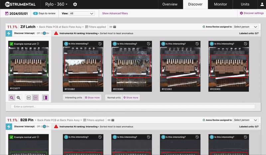This screenshot has width=266, height=155.
Task: Open history icon on first interesting unit
Action: point(100,44)
